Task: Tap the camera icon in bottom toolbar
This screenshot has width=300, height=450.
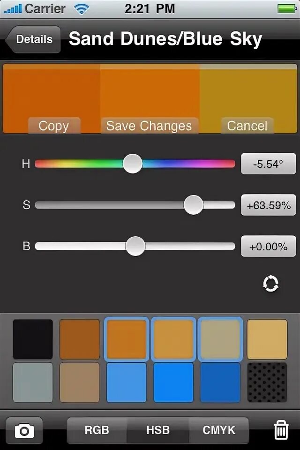Action: 24,430
